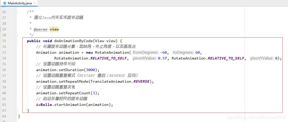Collapse the Javadoc comment fold marker at line 26
The width and height of the screenshot is (288, 122).
click(x=16, y=12)
